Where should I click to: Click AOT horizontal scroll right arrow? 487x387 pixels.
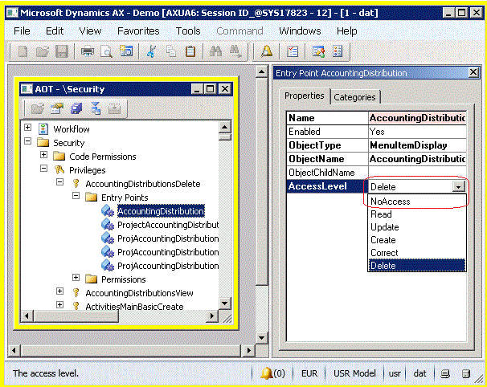(212, 316)
